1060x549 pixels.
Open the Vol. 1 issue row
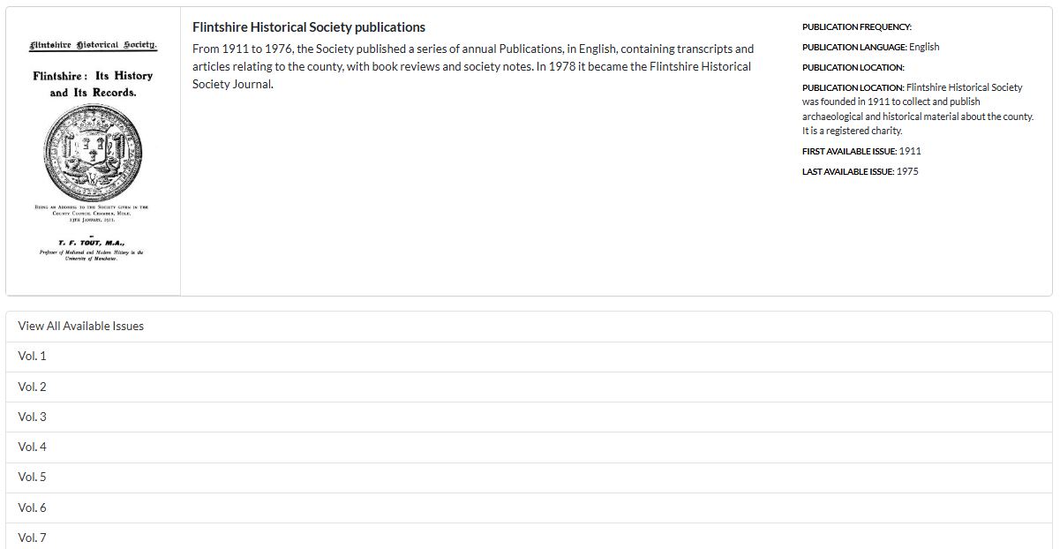tap(32, 357)
